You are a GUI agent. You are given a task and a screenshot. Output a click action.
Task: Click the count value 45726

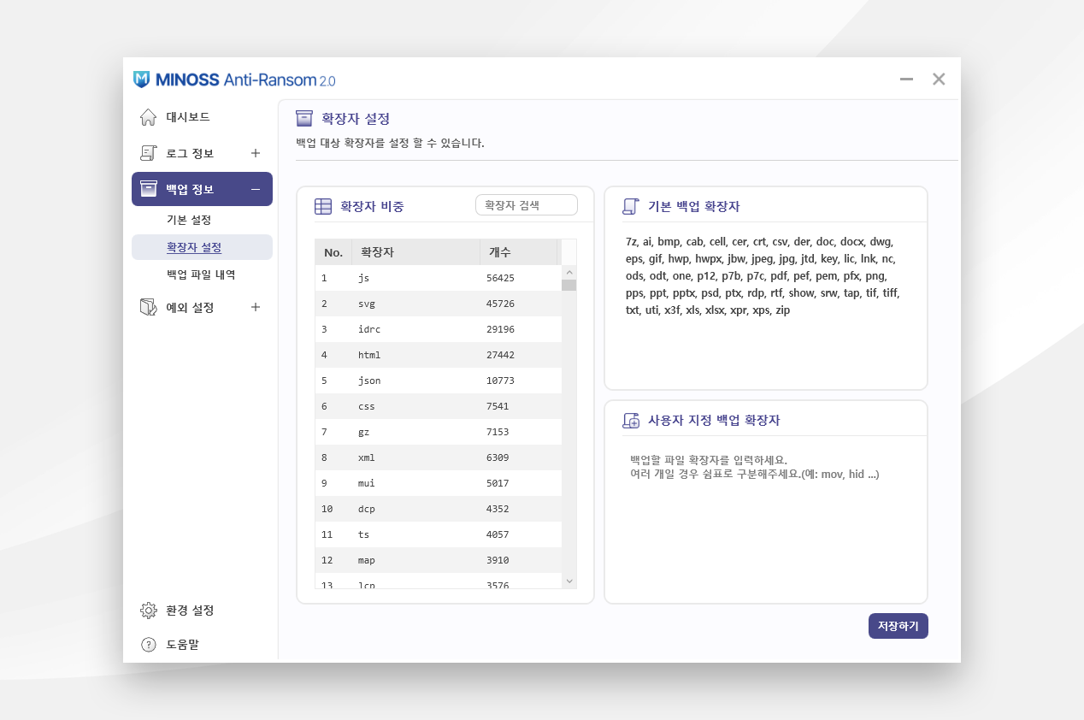[500, 304]
